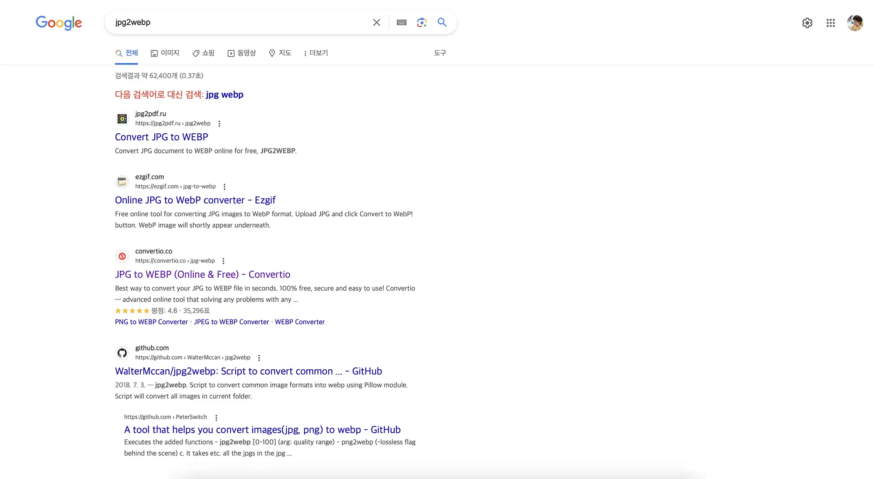The height and width of the screenshot is (479, 874).
Task: Click the github.com › WalterMccan › jpg2webp URL
Action: pos(193,358)
